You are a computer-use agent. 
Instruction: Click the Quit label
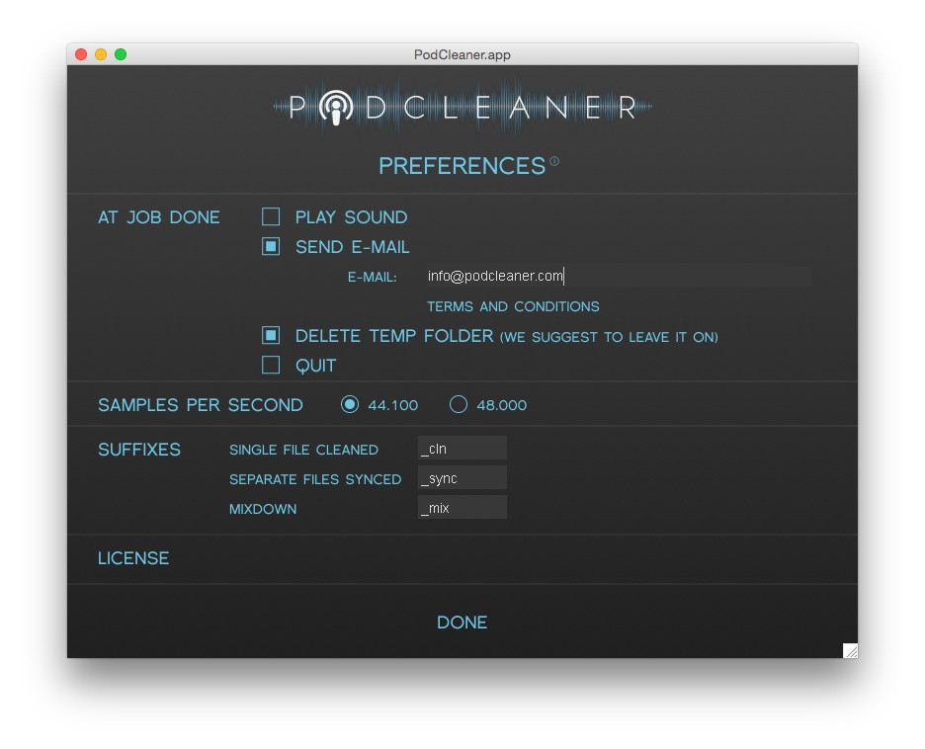(315, 367)
